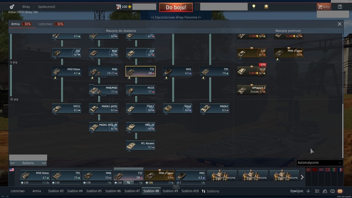This screenshot has width=352, height=198.
Task: Open the Automatycznie dropdown
Action: (320, 163)
